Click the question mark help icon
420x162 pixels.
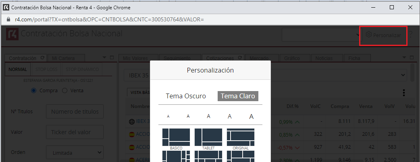point(411,35)
